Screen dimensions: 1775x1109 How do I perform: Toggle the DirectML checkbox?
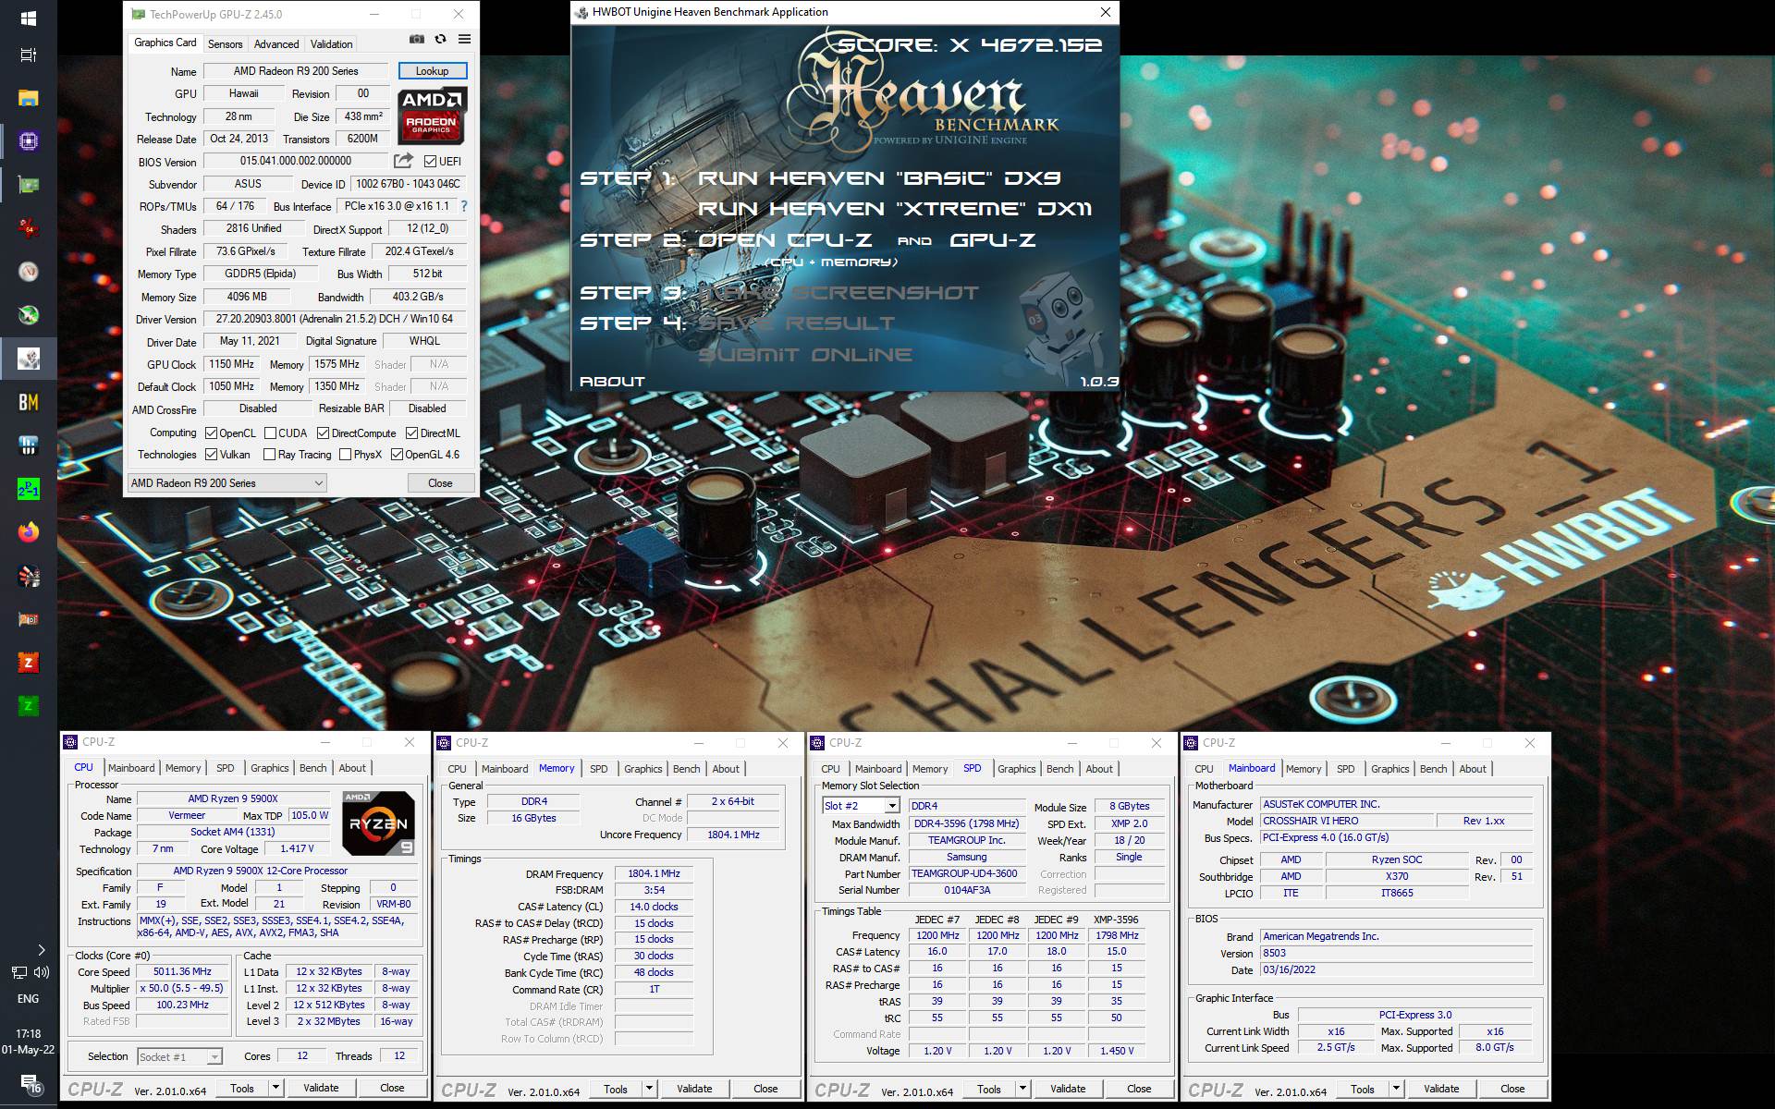411,433
